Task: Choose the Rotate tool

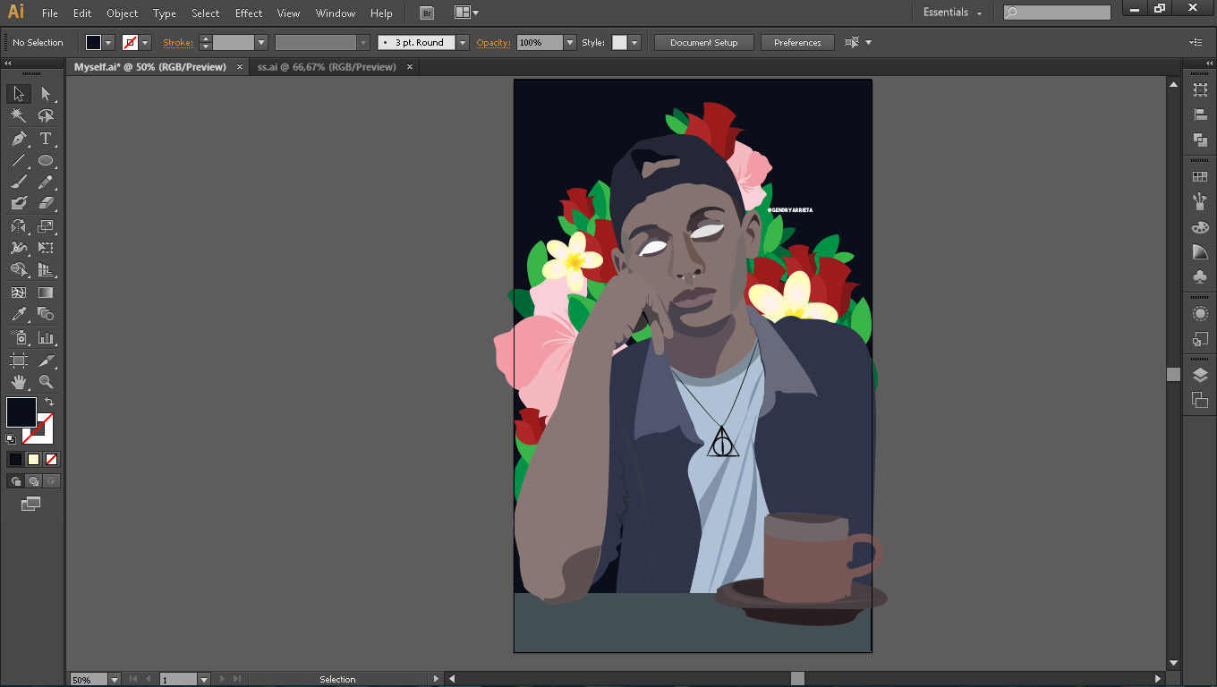Action: click(x=19, y=226)
